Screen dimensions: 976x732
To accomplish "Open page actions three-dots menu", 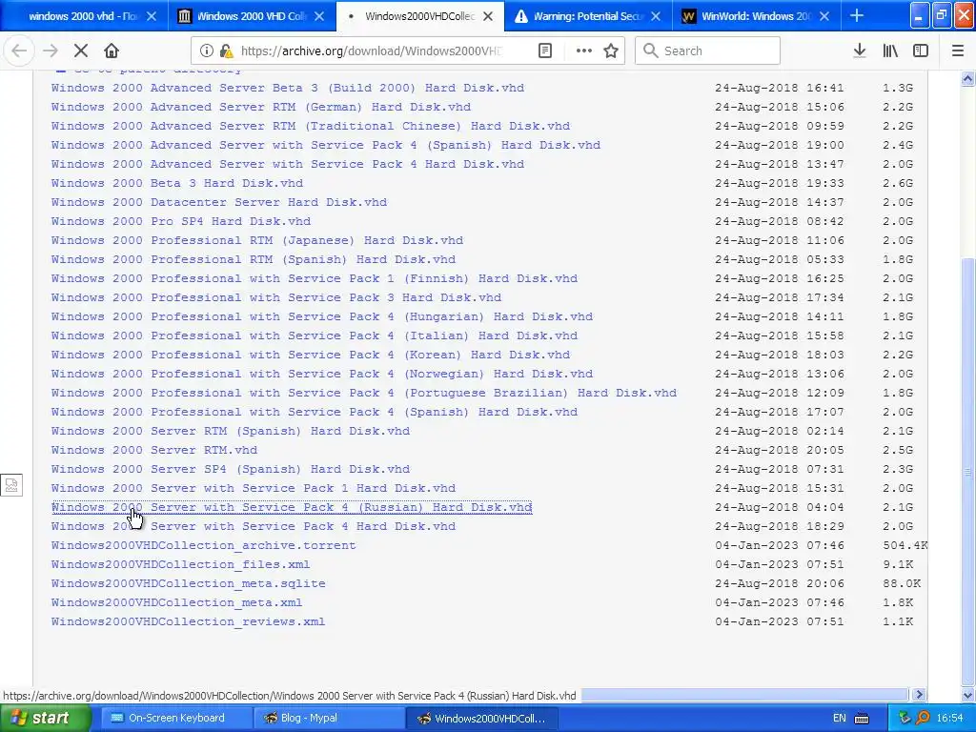I will click(x=584, y=51).
